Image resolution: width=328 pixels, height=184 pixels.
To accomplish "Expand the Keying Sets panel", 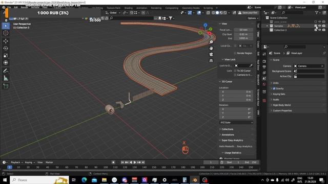I will 279,94.
